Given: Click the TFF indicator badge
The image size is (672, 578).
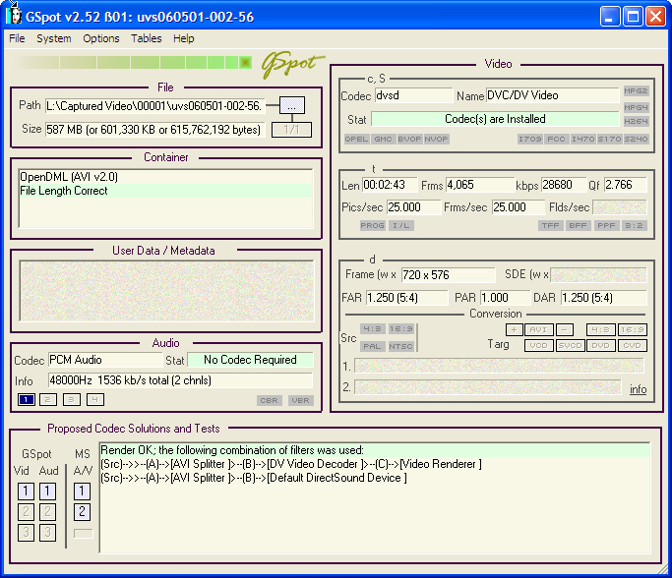Looking at the screenshot, I should pyautogui.click(x=551, y=225).
